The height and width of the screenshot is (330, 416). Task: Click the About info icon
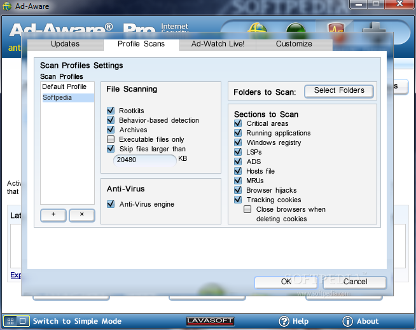[x=347, y=321]
